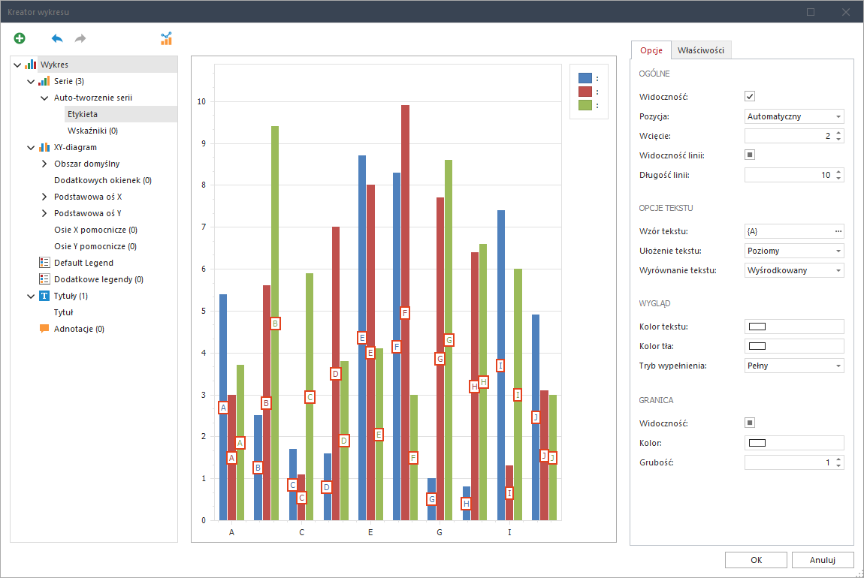
Task: Click the grey redo arrow
Action: point(80,38)
